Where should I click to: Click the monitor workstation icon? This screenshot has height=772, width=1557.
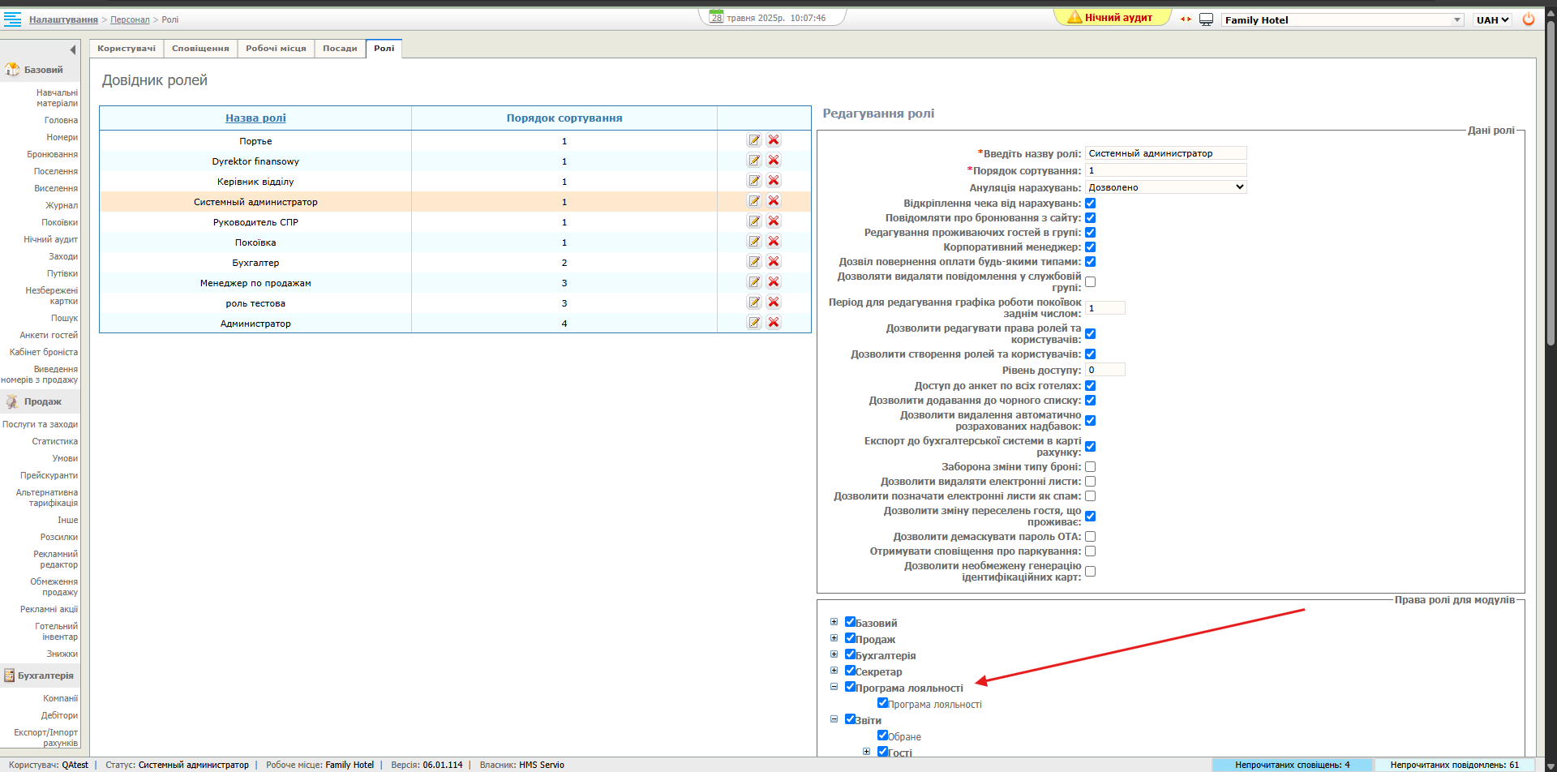(x=1206, y=19)
